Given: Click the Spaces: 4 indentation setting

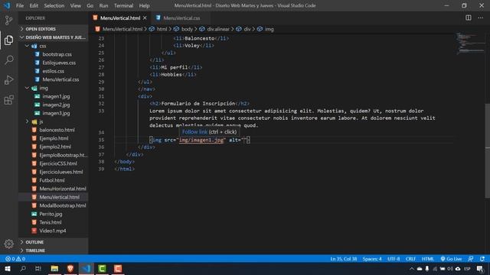Looking at the screenshot, I should [x=372, y=259].
